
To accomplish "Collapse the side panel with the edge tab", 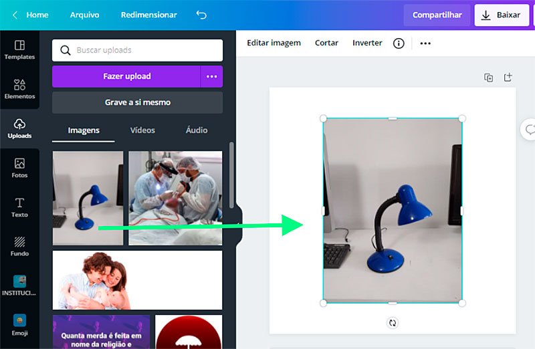I will click(x=239, y=225).
